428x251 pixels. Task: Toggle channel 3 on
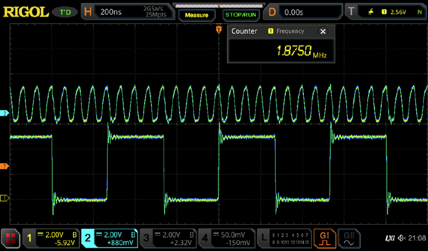167,238
